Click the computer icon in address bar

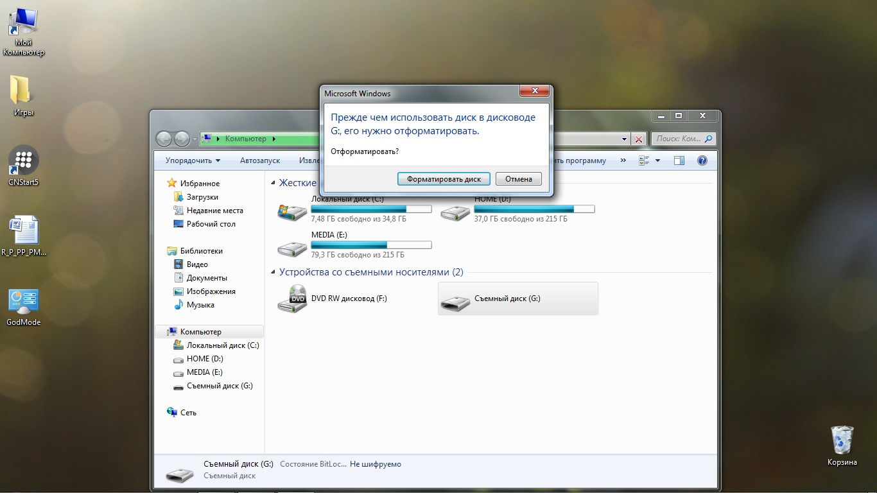pyautogui.click(x=207, y=139)
